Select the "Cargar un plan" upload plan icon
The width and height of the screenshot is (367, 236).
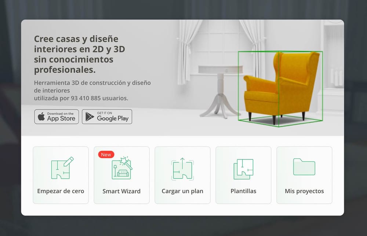click(x=182, y=169)
